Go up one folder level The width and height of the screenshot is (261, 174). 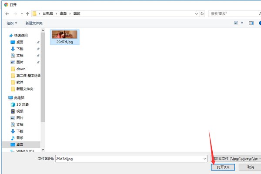point(28,13)
